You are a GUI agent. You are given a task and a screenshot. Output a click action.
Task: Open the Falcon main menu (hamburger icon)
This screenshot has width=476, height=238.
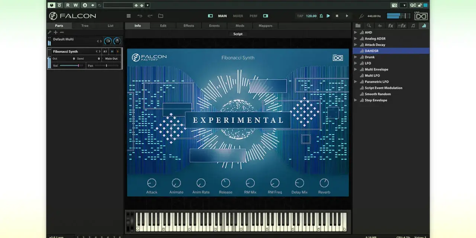(129, 16)
